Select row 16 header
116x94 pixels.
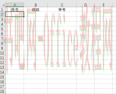tap(3, 81)
